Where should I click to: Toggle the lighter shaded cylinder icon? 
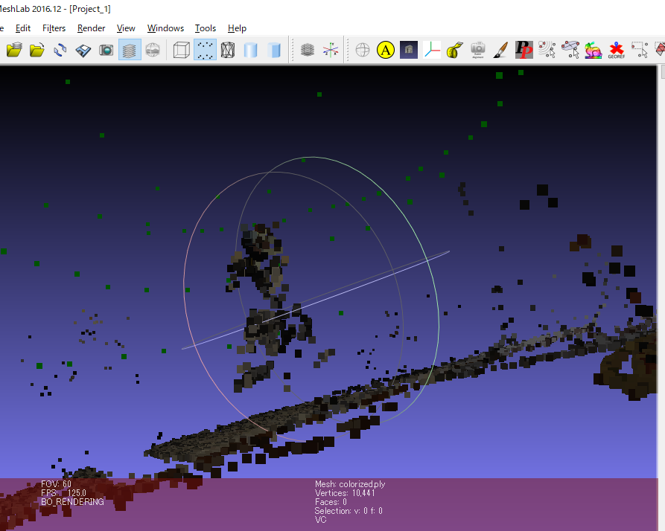click(251, 50)
